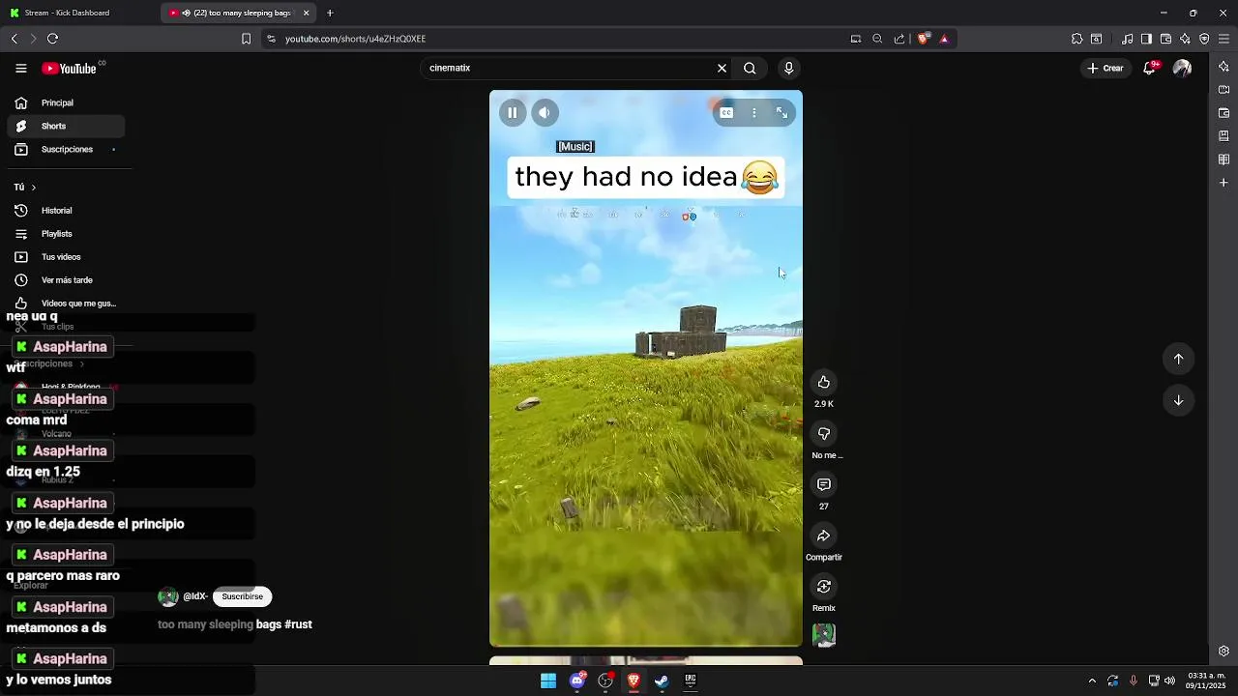Go to the next Short with down arrow

point(1178,400)
